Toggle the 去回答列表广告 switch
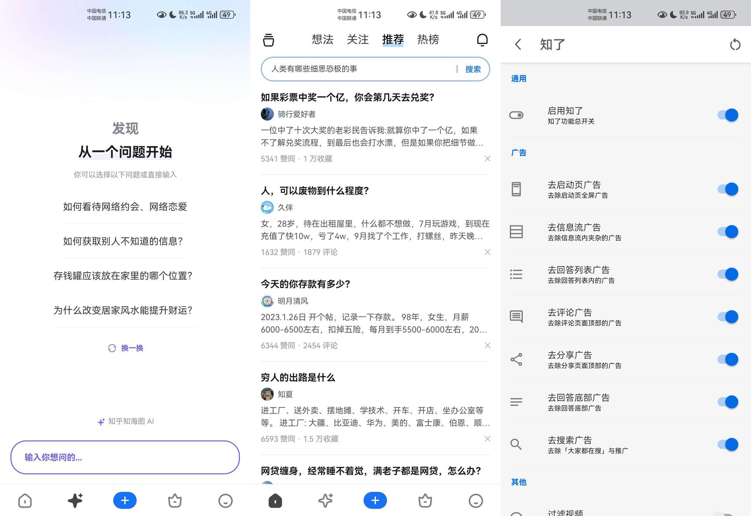 tap(728, 274)
